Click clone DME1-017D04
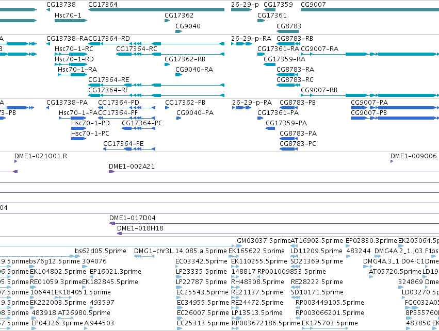This screenshot has height=331, width=439. [274, 223]
